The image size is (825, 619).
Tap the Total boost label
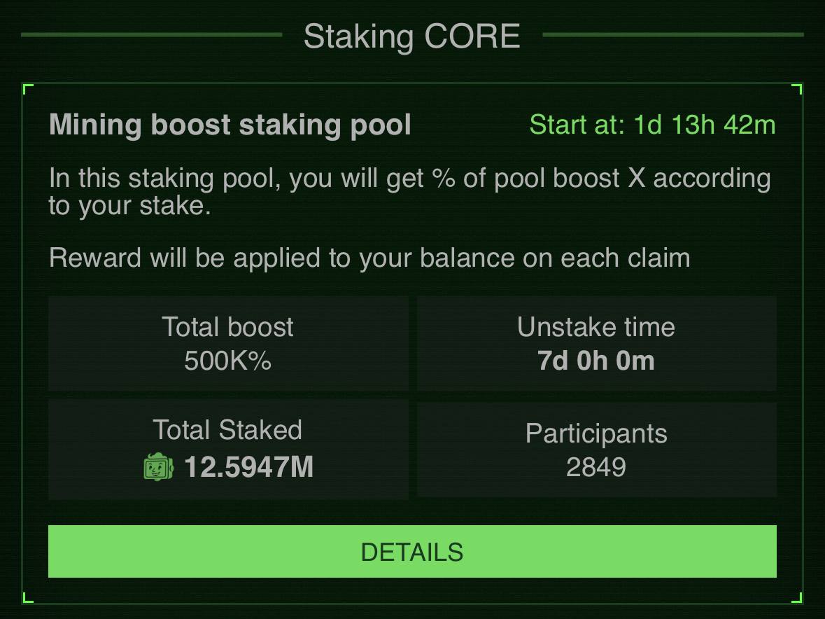pos(228,327)
